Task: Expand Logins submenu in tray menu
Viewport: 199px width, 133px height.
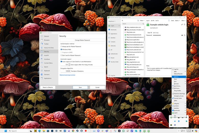Action: 179,113
